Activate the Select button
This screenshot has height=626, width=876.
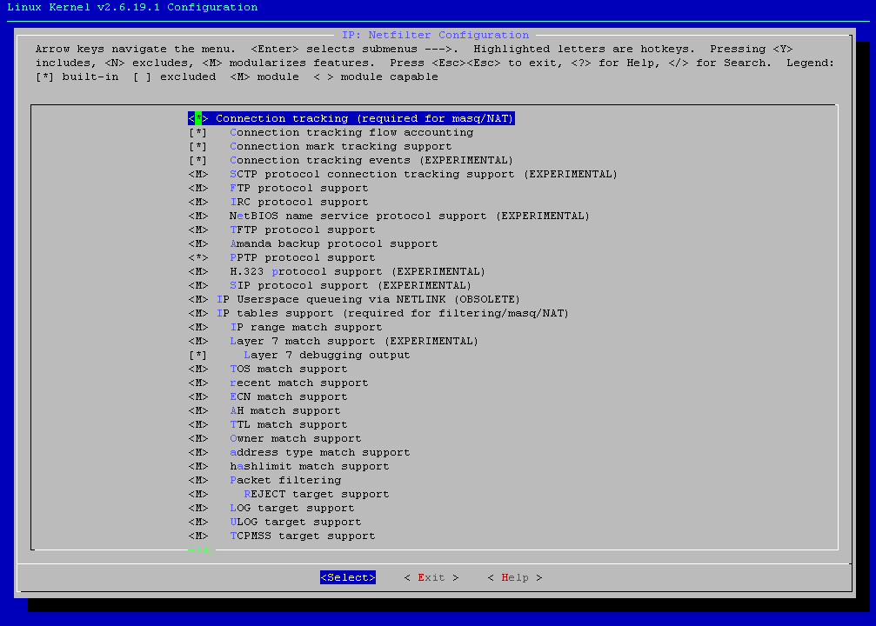point(347,577)
